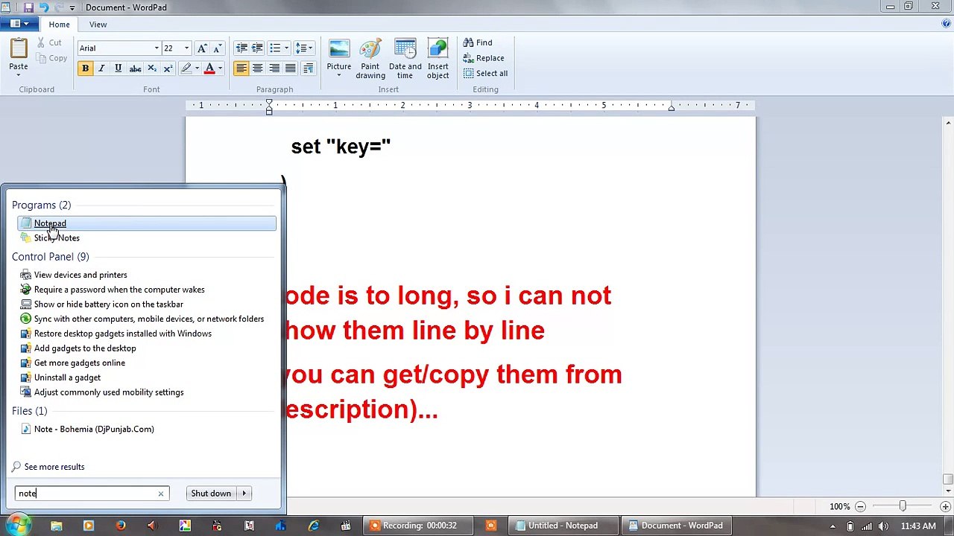The height and width of the screenshot is (536, 954).
Task: Expand the Paste options arrow
Action: click(19, 76)
